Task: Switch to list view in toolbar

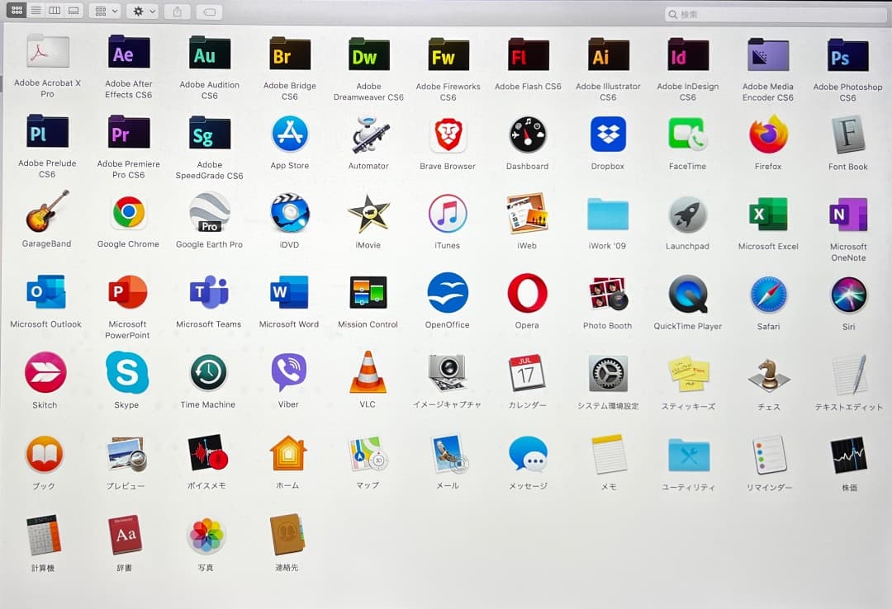Action: coord(36,10)
